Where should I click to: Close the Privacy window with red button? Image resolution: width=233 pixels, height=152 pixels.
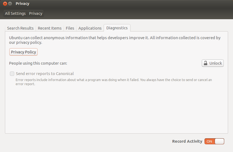[x=5, y=4]
